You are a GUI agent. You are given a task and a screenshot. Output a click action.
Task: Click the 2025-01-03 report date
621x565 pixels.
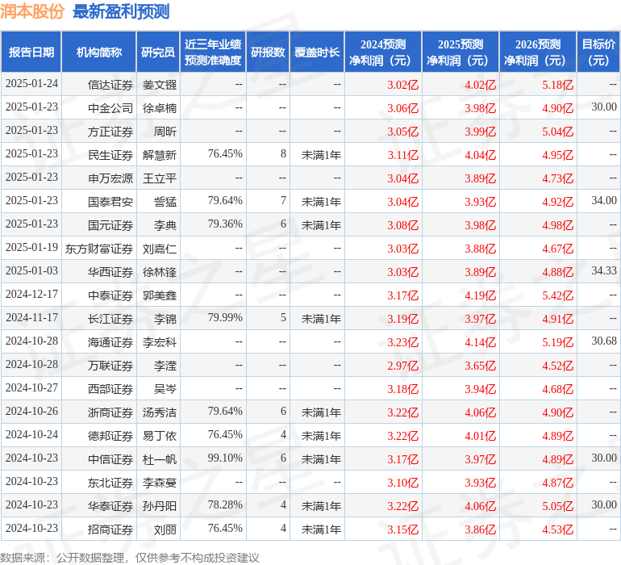click(x=31, y=271)
